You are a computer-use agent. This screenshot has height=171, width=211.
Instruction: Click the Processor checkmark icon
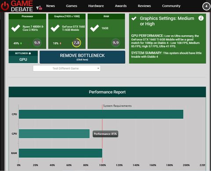pos(16,28)
